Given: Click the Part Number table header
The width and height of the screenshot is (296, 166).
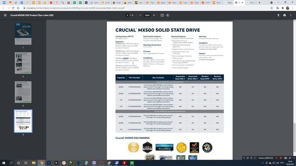Looking at the screenshot, I should pos(135,77).
